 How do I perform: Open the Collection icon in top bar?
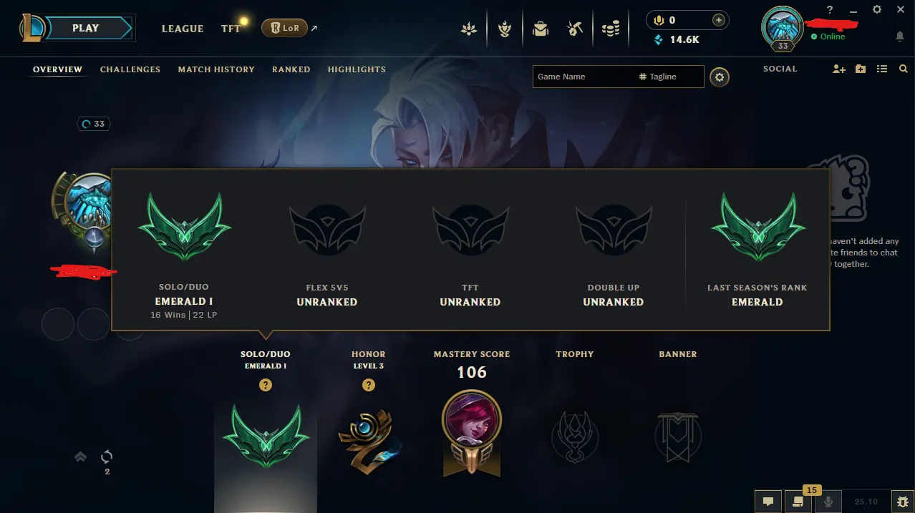click(x=541, y=29)
